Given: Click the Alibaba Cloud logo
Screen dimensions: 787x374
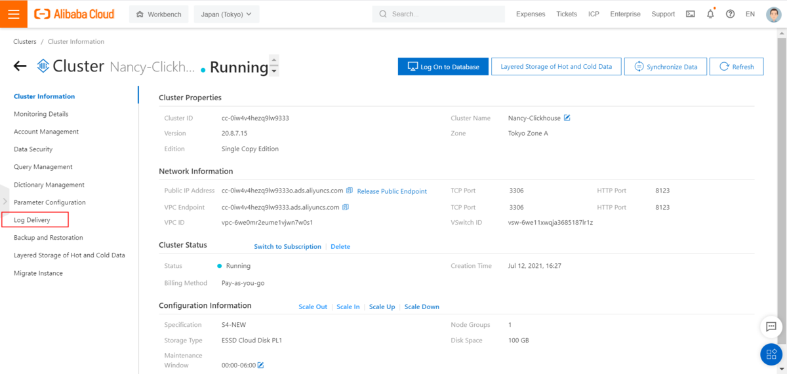Looking at the screenshot, I should (x=74, y=14).
